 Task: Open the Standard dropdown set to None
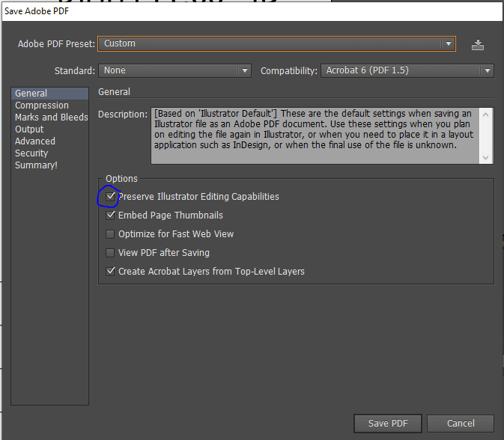(174, 70)
